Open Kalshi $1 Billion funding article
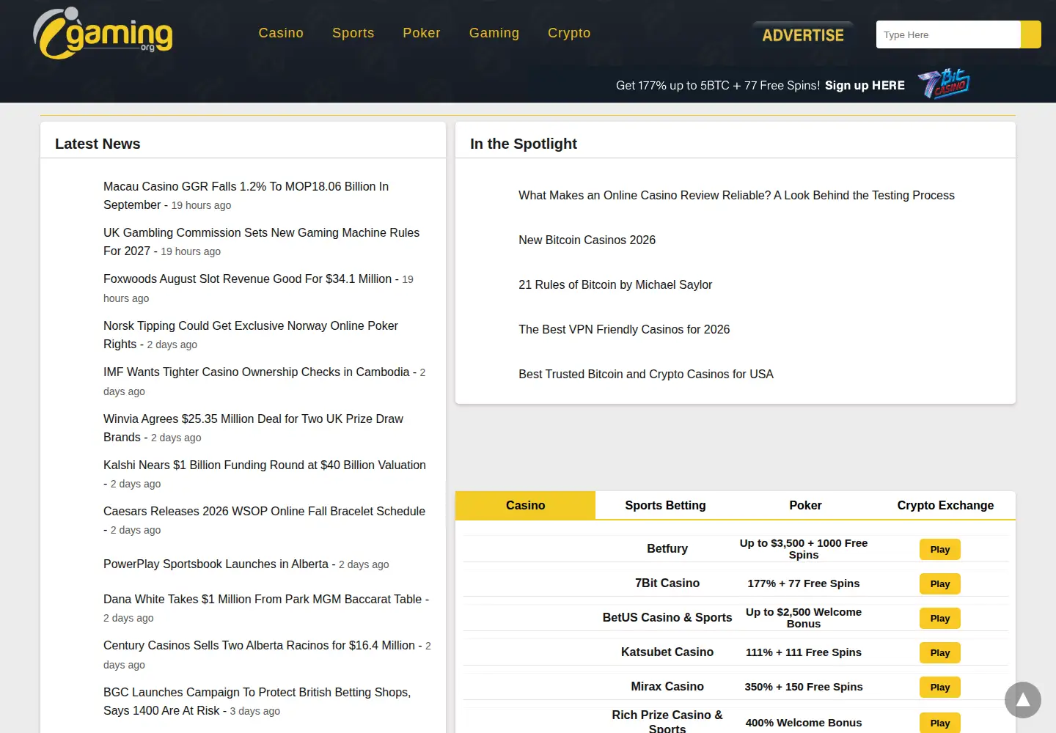 (265, 465)
